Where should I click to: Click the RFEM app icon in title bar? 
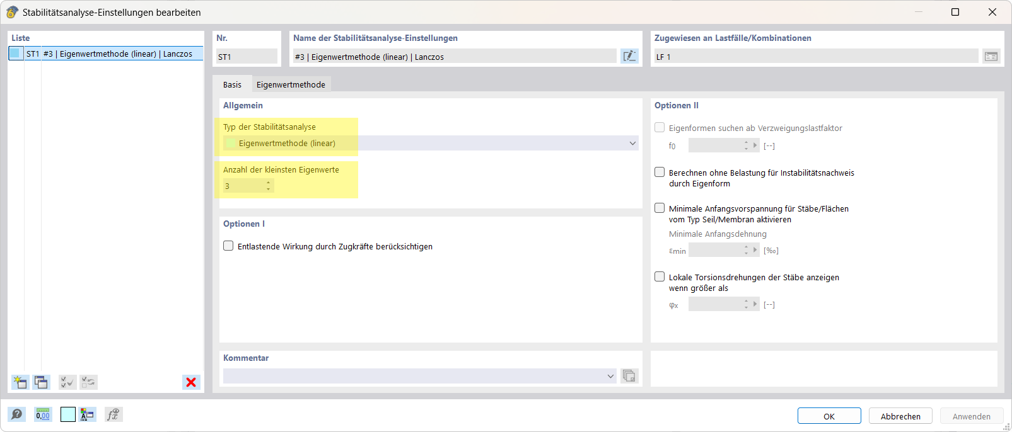coord(12,12)
